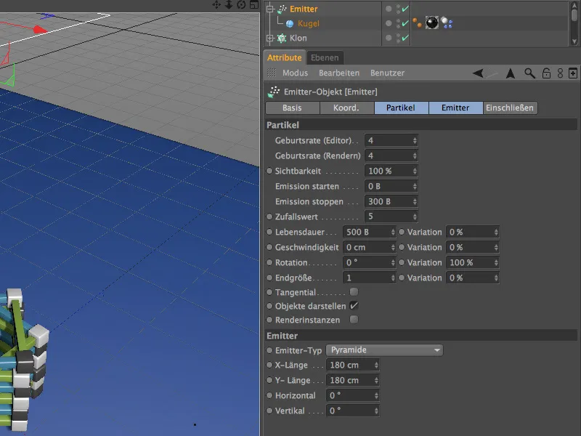Click the grip handle left of Modus

click(x=272, y=73)
